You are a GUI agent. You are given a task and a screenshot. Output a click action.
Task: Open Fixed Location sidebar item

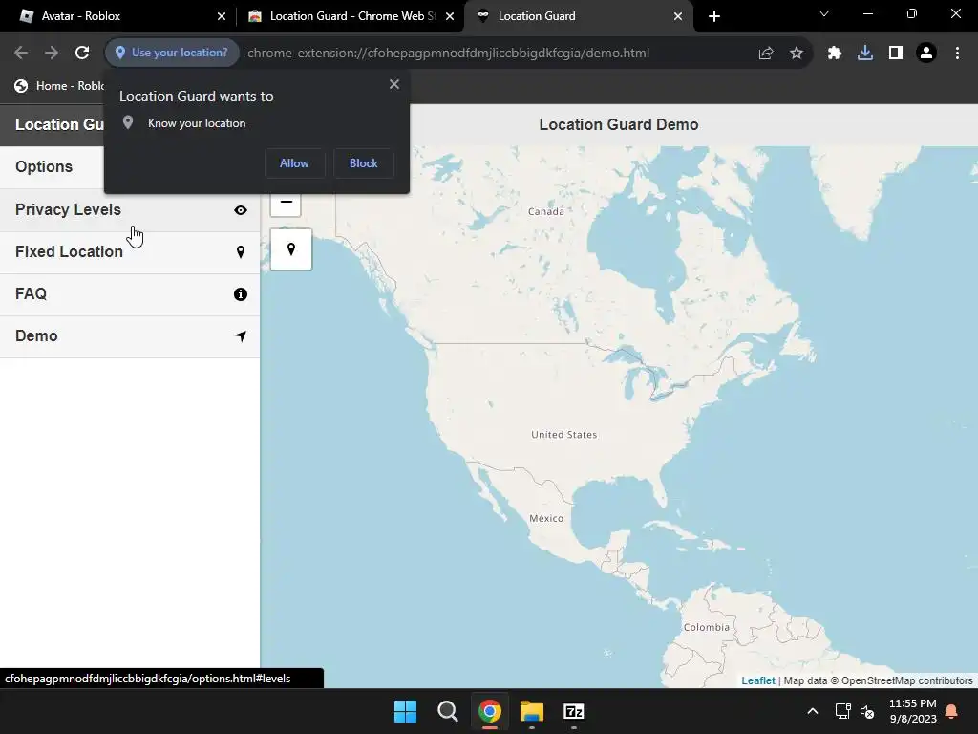(130, 251)
